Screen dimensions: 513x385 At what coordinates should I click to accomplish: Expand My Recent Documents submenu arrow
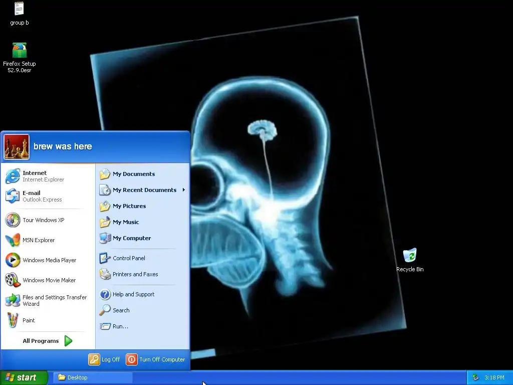183,190
